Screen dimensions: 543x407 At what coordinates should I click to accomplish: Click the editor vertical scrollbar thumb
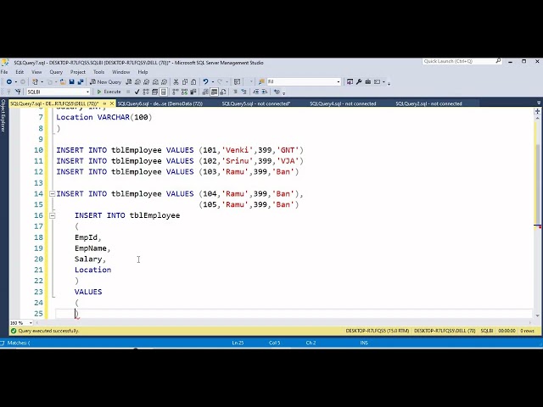[x=537, y=184]
